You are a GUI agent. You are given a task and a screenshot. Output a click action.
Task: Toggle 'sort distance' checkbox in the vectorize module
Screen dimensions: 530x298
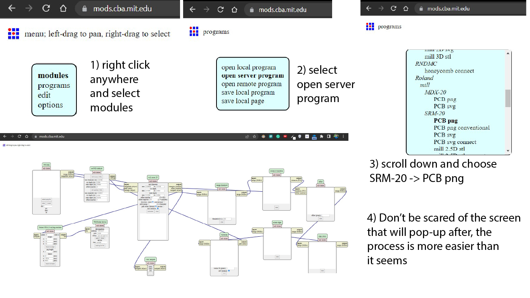pos(229,270)
